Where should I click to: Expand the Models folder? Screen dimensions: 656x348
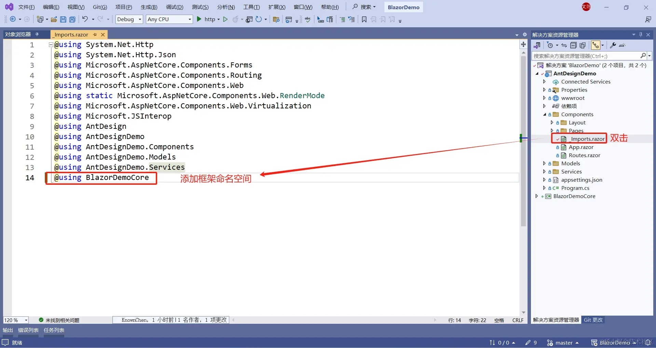tap(544, 163)
